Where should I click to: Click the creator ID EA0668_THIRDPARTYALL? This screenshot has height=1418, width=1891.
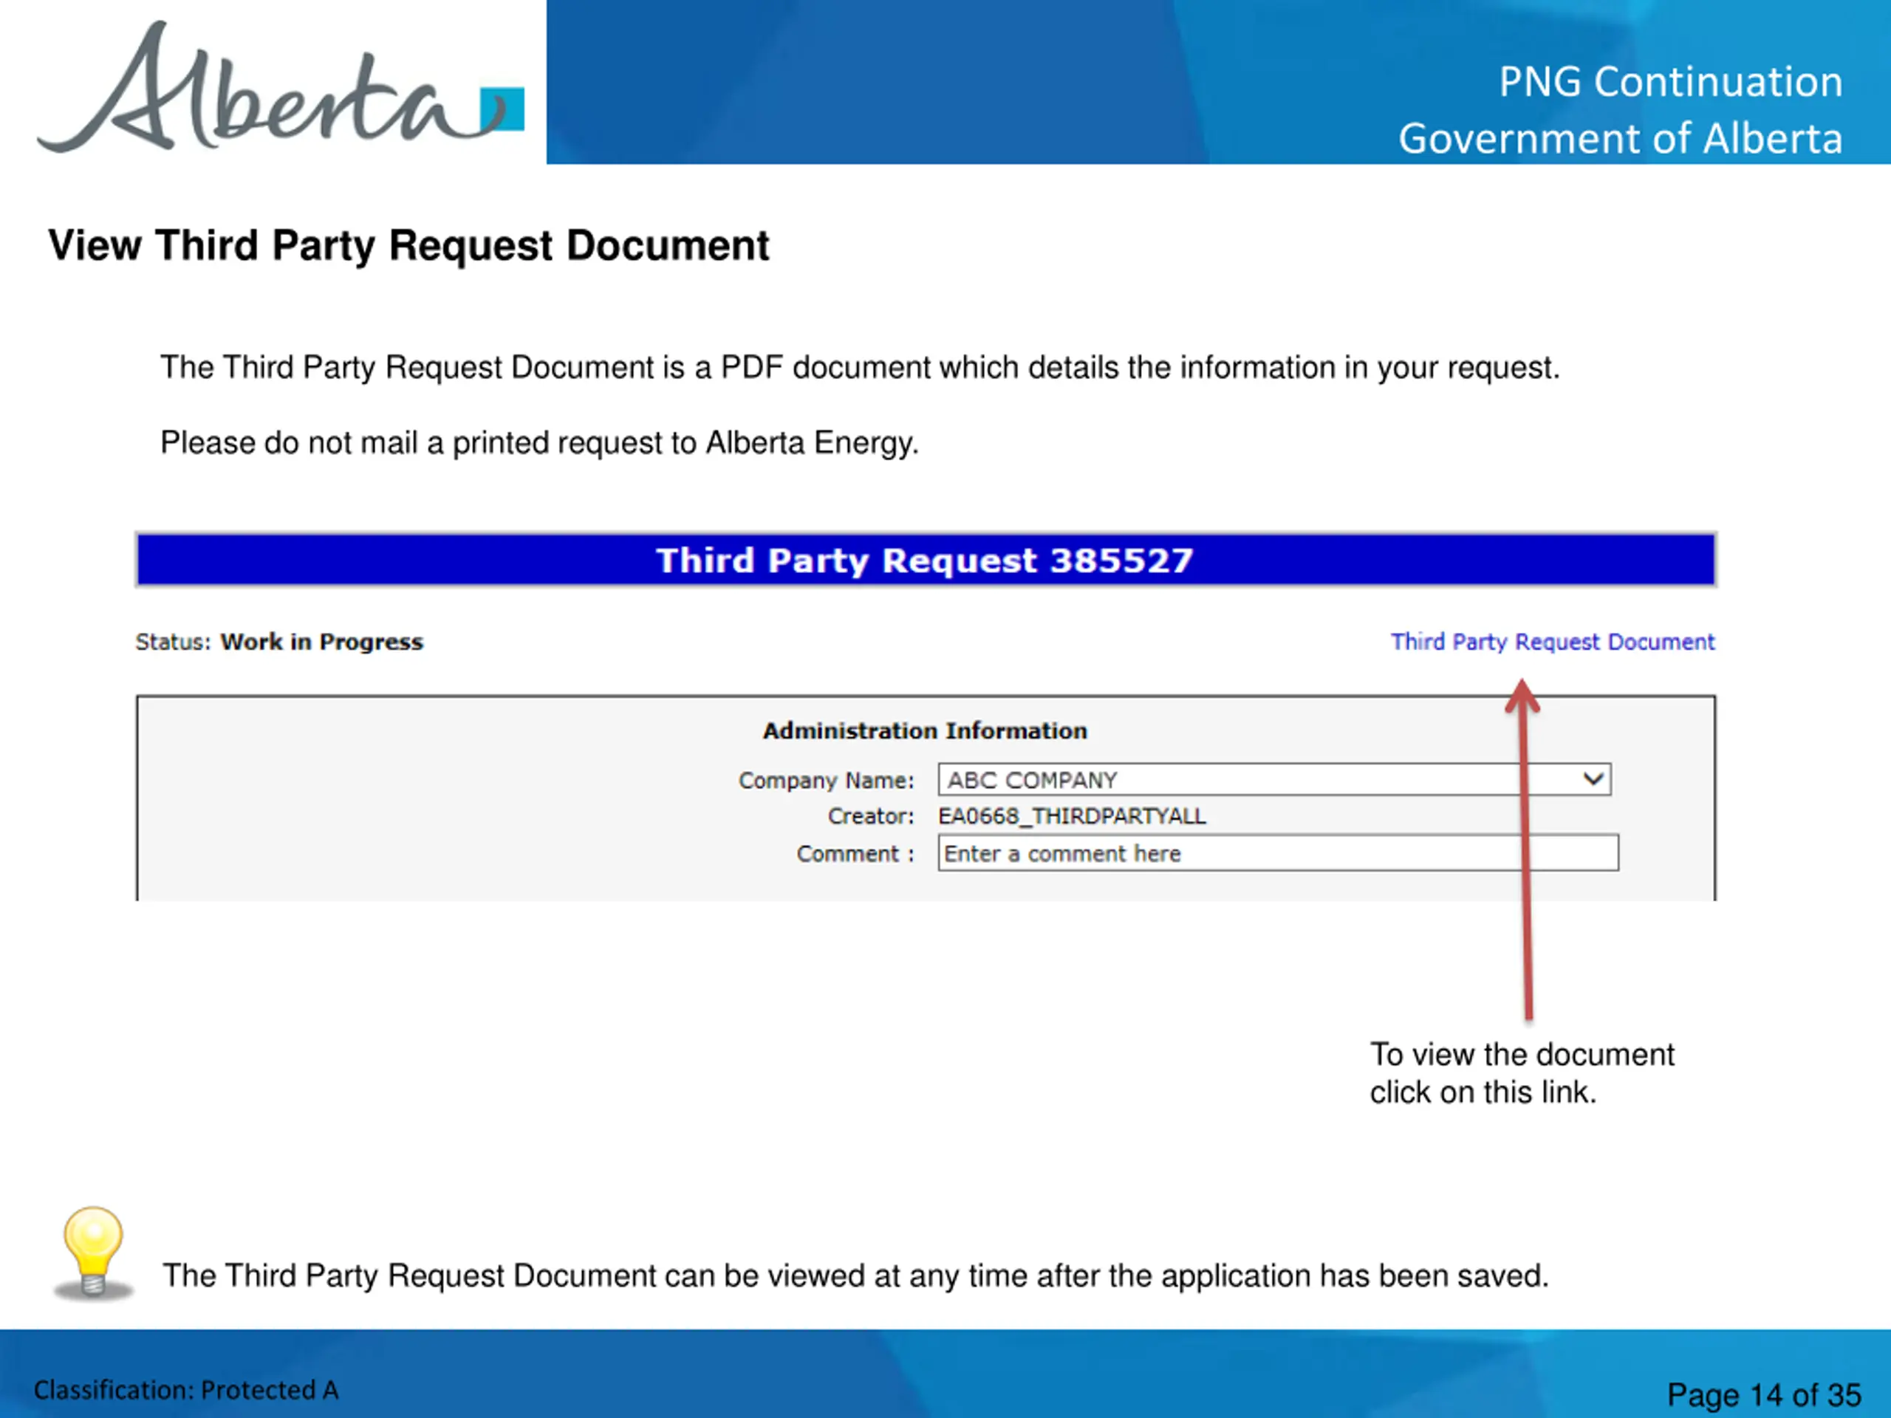(1071, 816)
